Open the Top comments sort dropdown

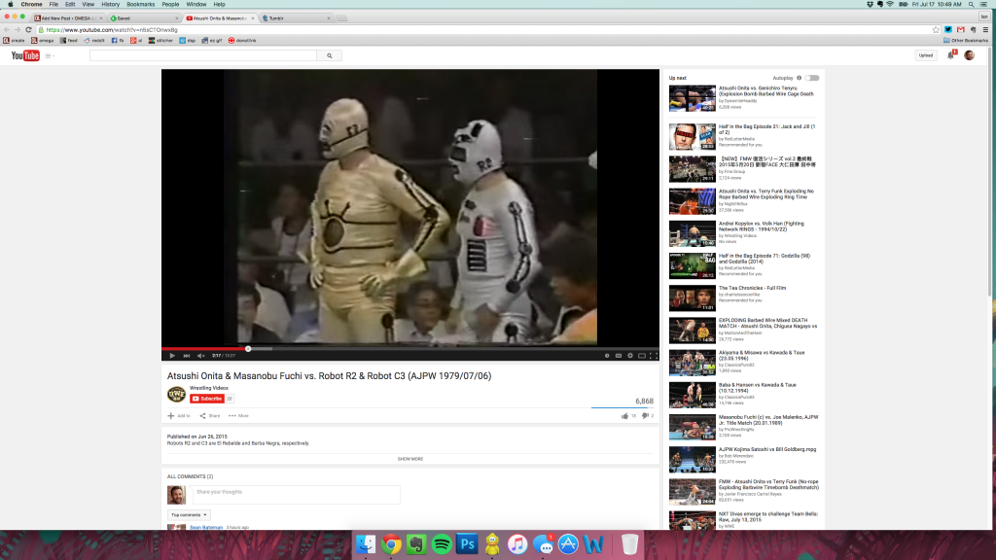189,515
